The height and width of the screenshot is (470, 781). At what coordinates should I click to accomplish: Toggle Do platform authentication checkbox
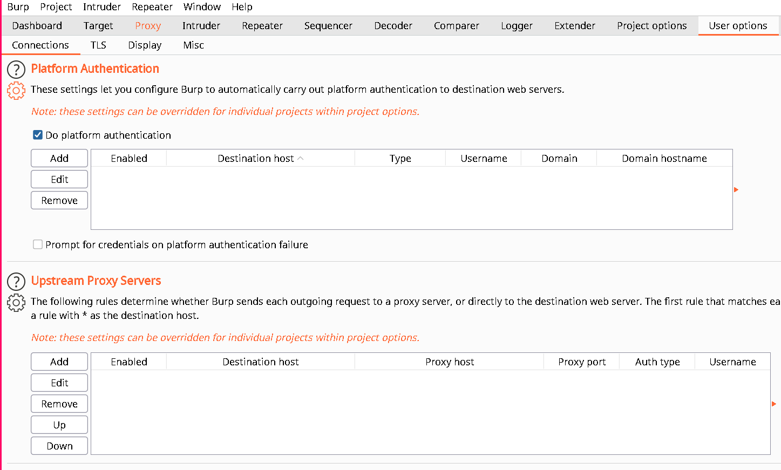coord(38,135)
